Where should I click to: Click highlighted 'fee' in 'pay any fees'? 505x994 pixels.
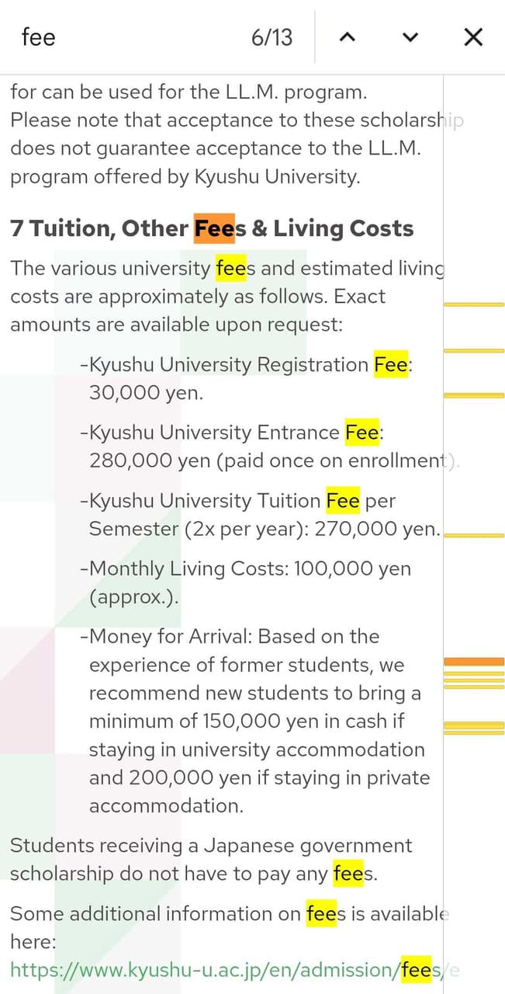click(x=348, y=874)
